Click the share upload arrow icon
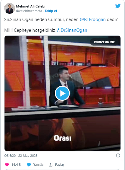This screenshot has height=170, width=125. [51, 165]
